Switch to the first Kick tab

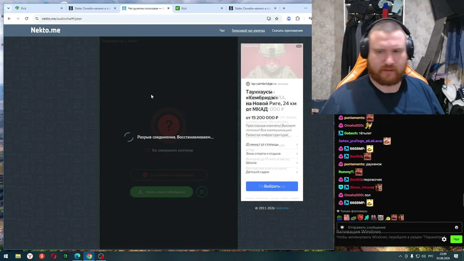click(39, 8)
